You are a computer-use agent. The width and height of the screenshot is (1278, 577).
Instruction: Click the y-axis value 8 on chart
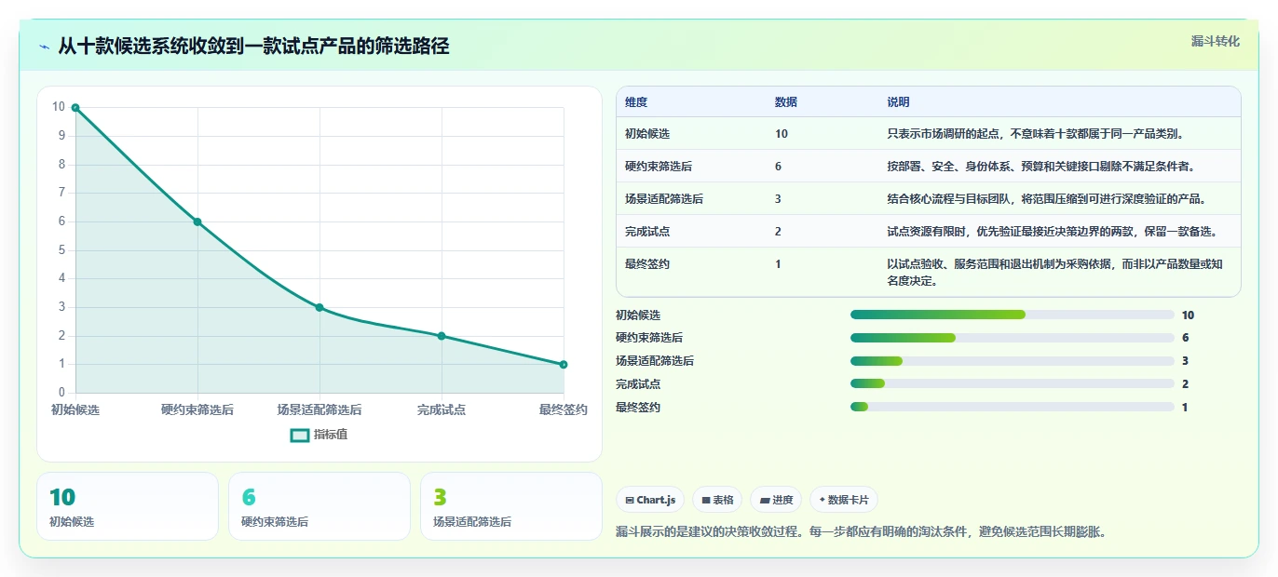click(61, 165)
